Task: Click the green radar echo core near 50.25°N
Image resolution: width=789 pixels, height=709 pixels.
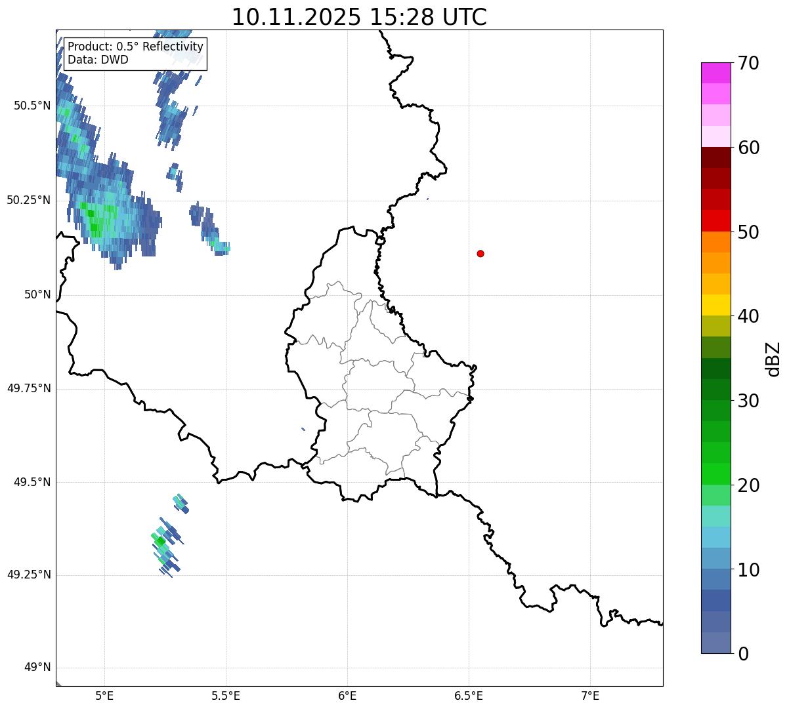Action: 96,220
